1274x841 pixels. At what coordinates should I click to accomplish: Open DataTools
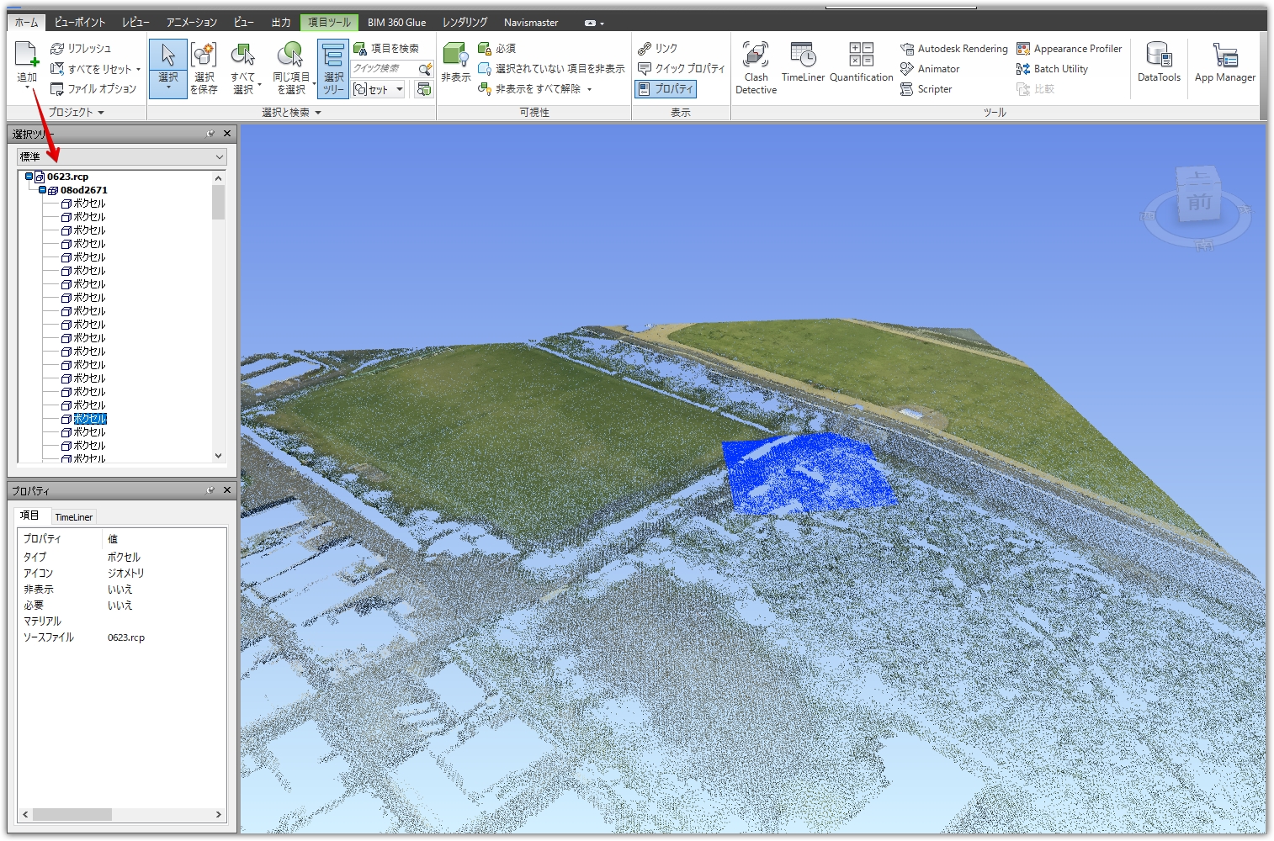[1159, 66]
